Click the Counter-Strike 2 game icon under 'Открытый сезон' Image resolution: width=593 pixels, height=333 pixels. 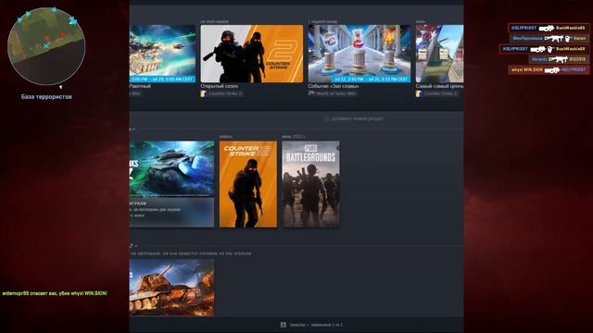click(203, 93)
